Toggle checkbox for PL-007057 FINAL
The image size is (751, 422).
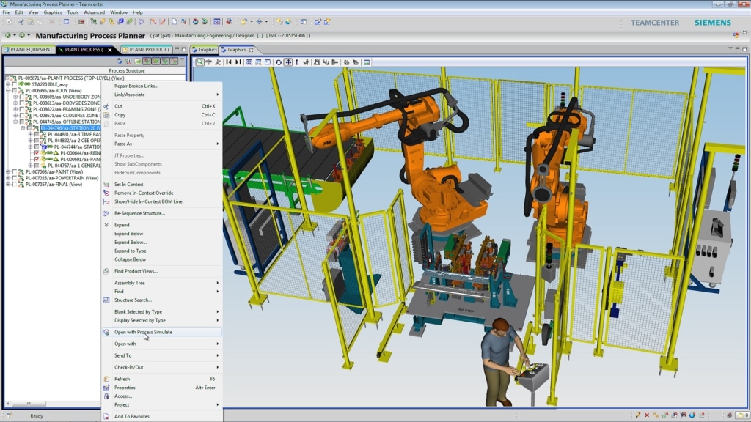click(15, 184)
